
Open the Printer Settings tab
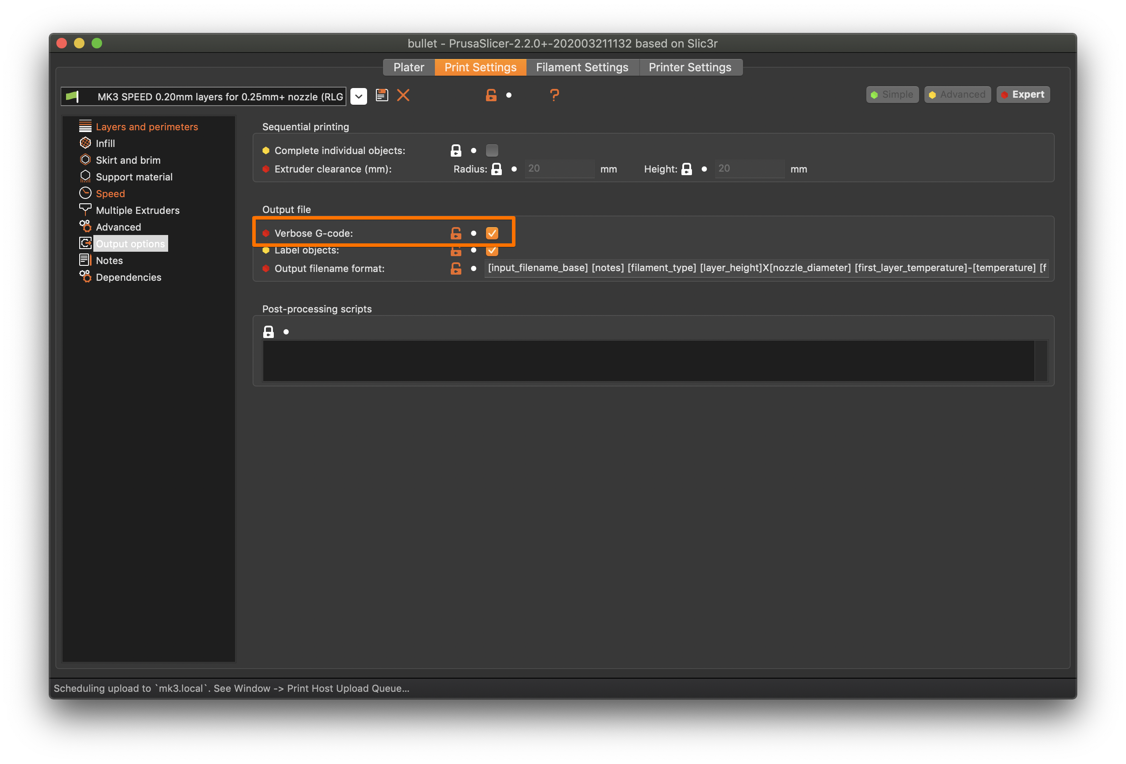click(689, 67)
